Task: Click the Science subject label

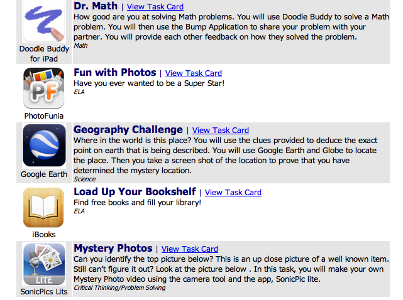Action: pyautogui.click(x=84, y=179)
